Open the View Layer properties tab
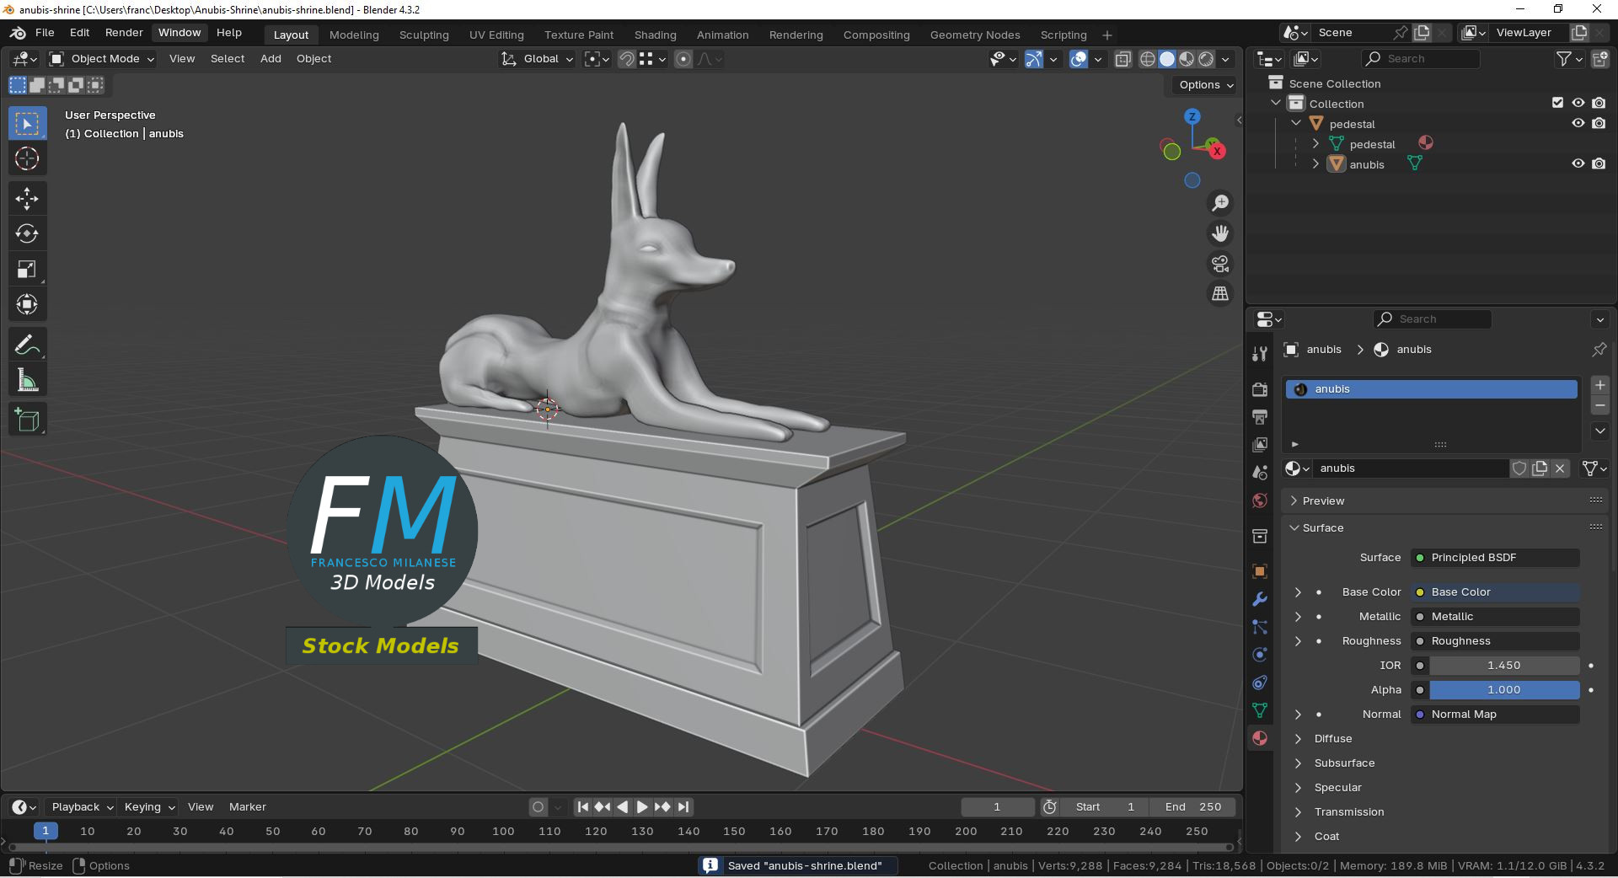The image size is (1618, 878). point(1260,445)
